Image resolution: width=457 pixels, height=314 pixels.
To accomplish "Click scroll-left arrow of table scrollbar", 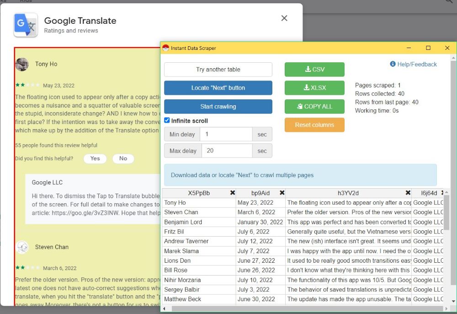I will pos(164,309).
